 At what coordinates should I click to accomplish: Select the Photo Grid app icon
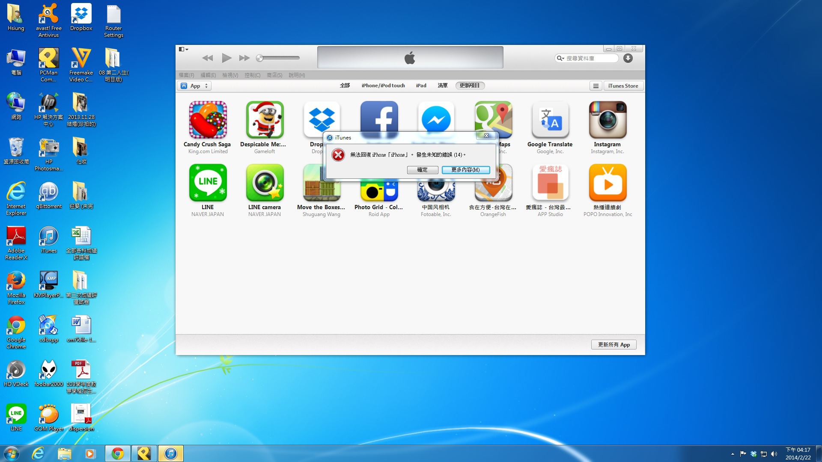379,190
